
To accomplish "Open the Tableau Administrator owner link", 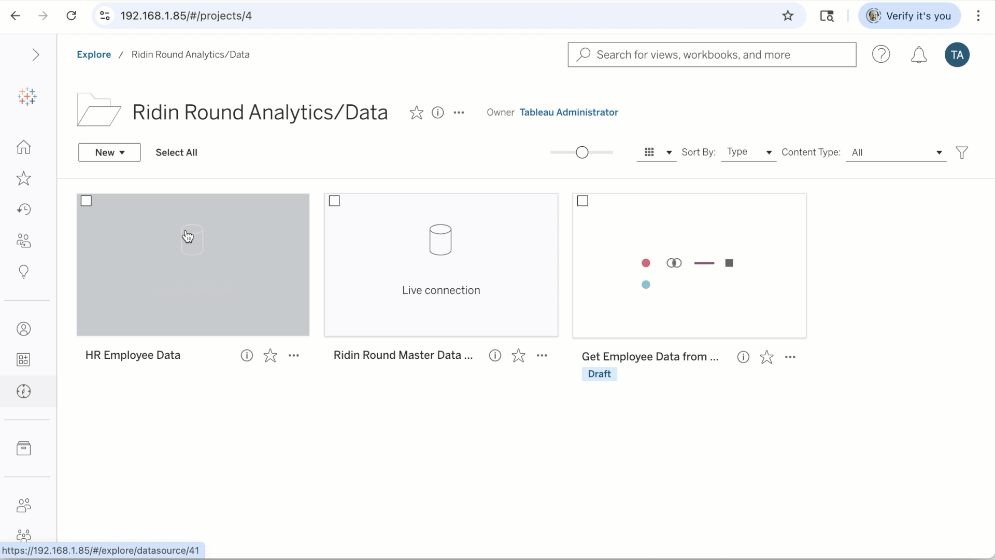I will (568, 113).
